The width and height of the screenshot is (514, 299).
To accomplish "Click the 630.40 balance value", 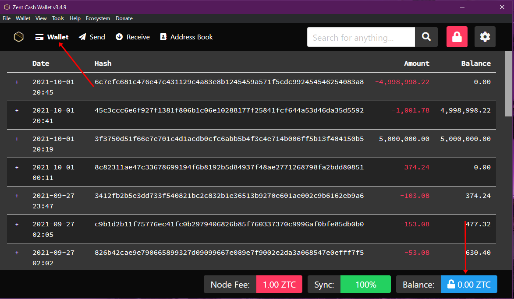I will (478, 253).
